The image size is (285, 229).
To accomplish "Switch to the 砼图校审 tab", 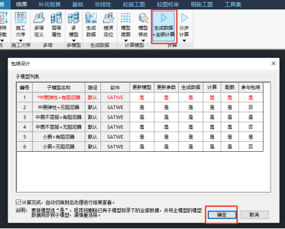I will [168, 4].
